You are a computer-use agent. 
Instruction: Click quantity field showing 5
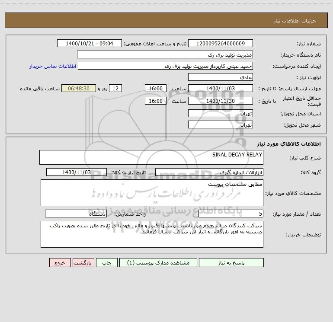(231, 214)
